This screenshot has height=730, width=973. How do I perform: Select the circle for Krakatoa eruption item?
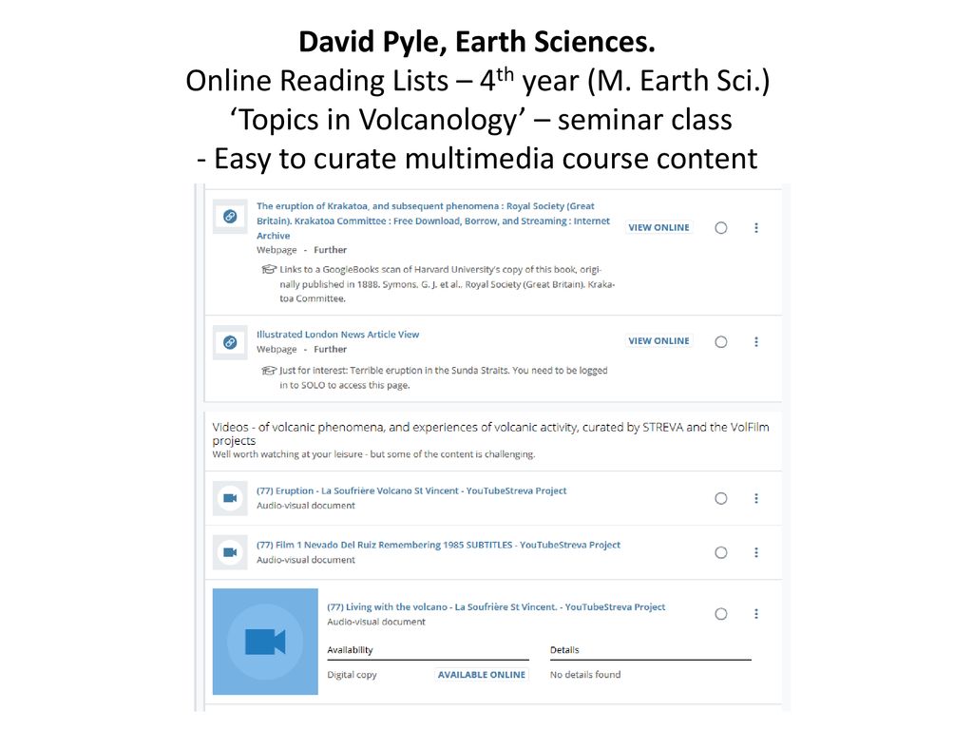click(721, 228)
